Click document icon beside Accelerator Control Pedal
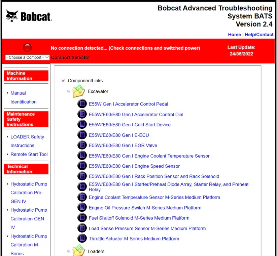277x256 pixels. [x=82, y=104]
